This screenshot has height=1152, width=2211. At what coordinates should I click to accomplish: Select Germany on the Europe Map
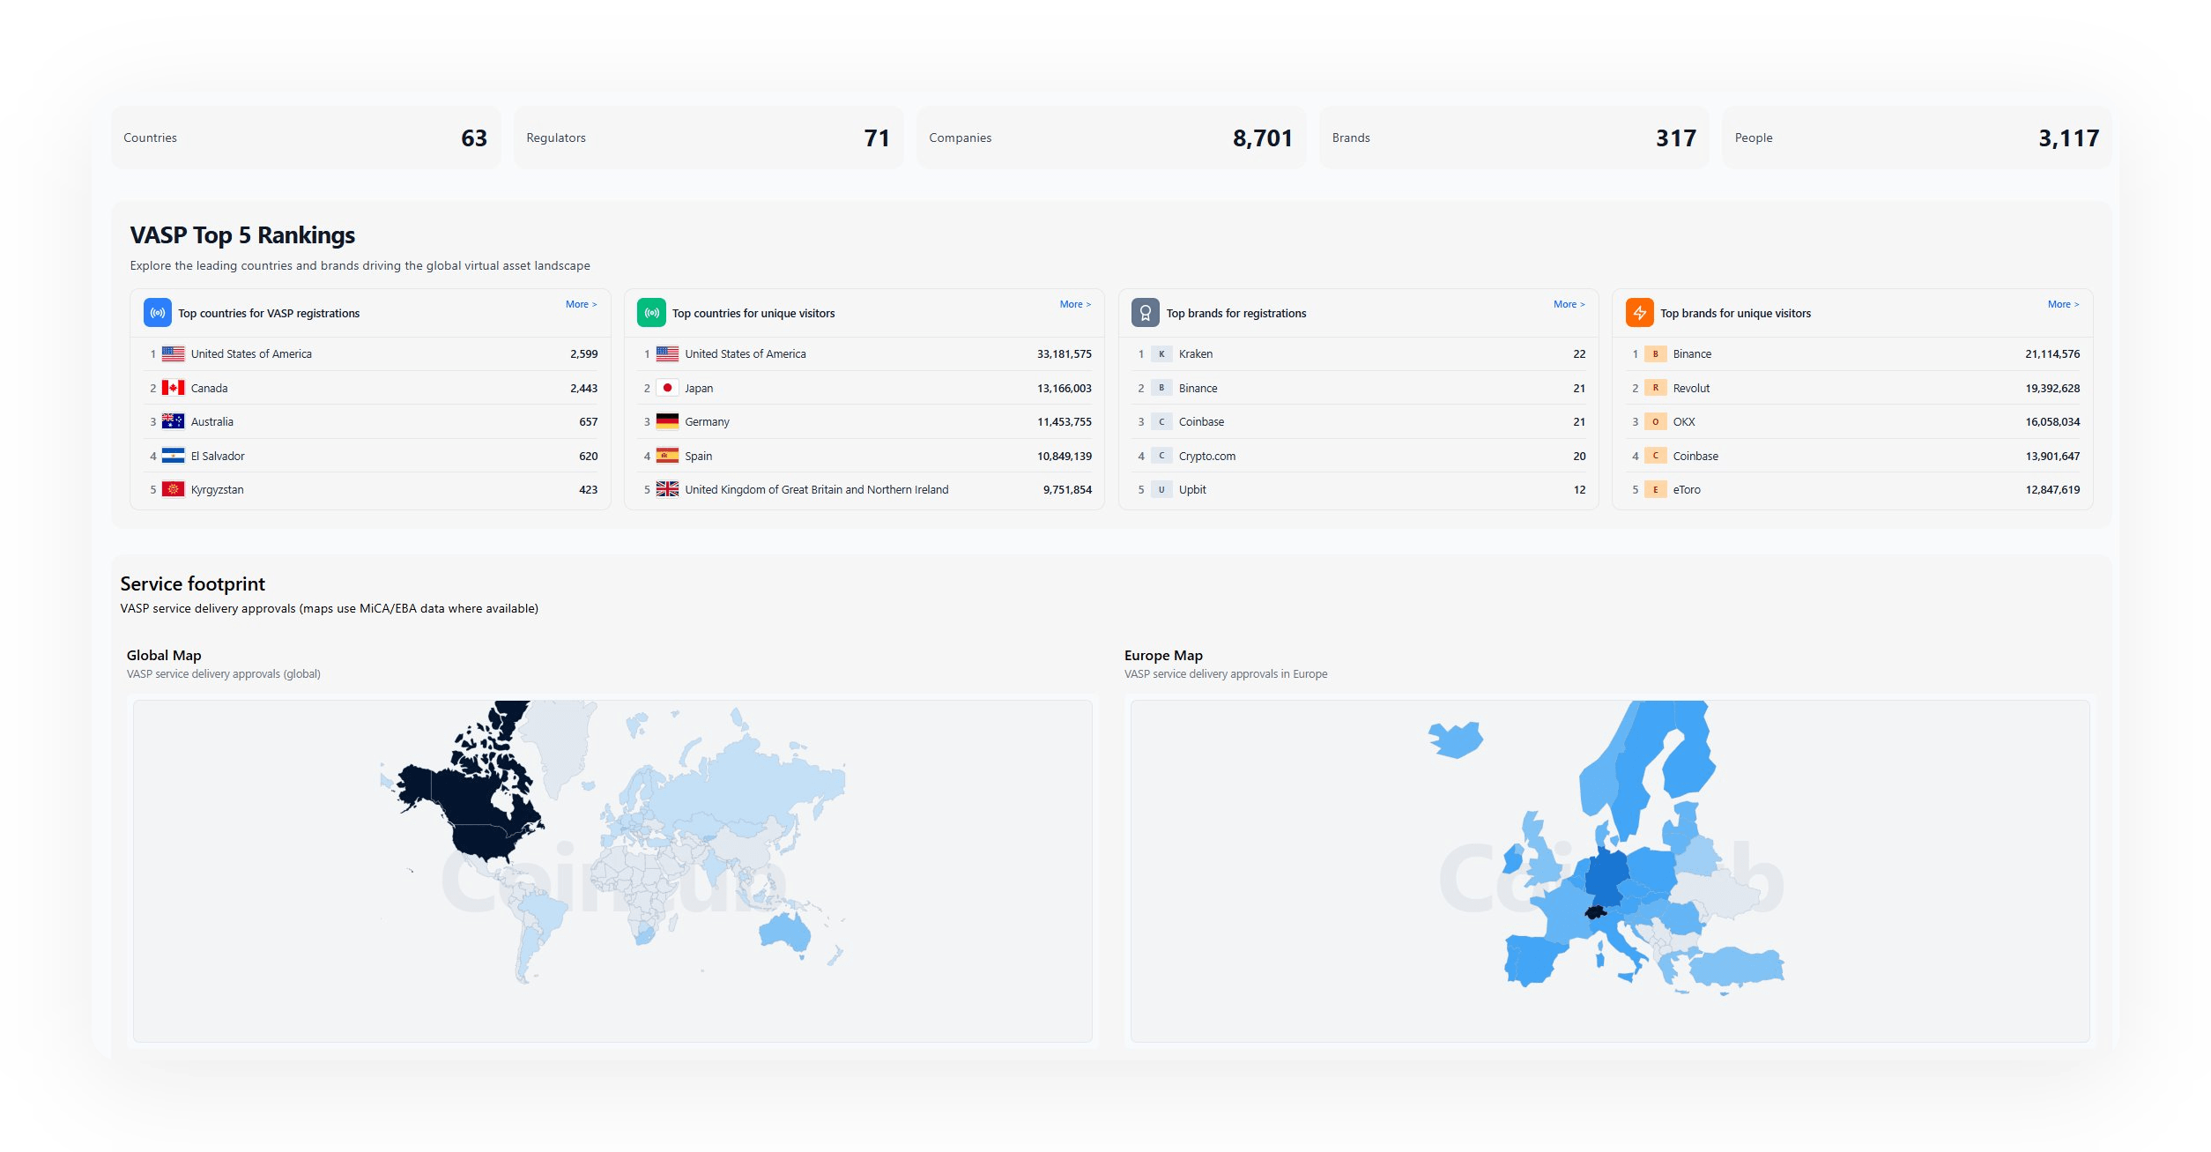coord(1606,877)
